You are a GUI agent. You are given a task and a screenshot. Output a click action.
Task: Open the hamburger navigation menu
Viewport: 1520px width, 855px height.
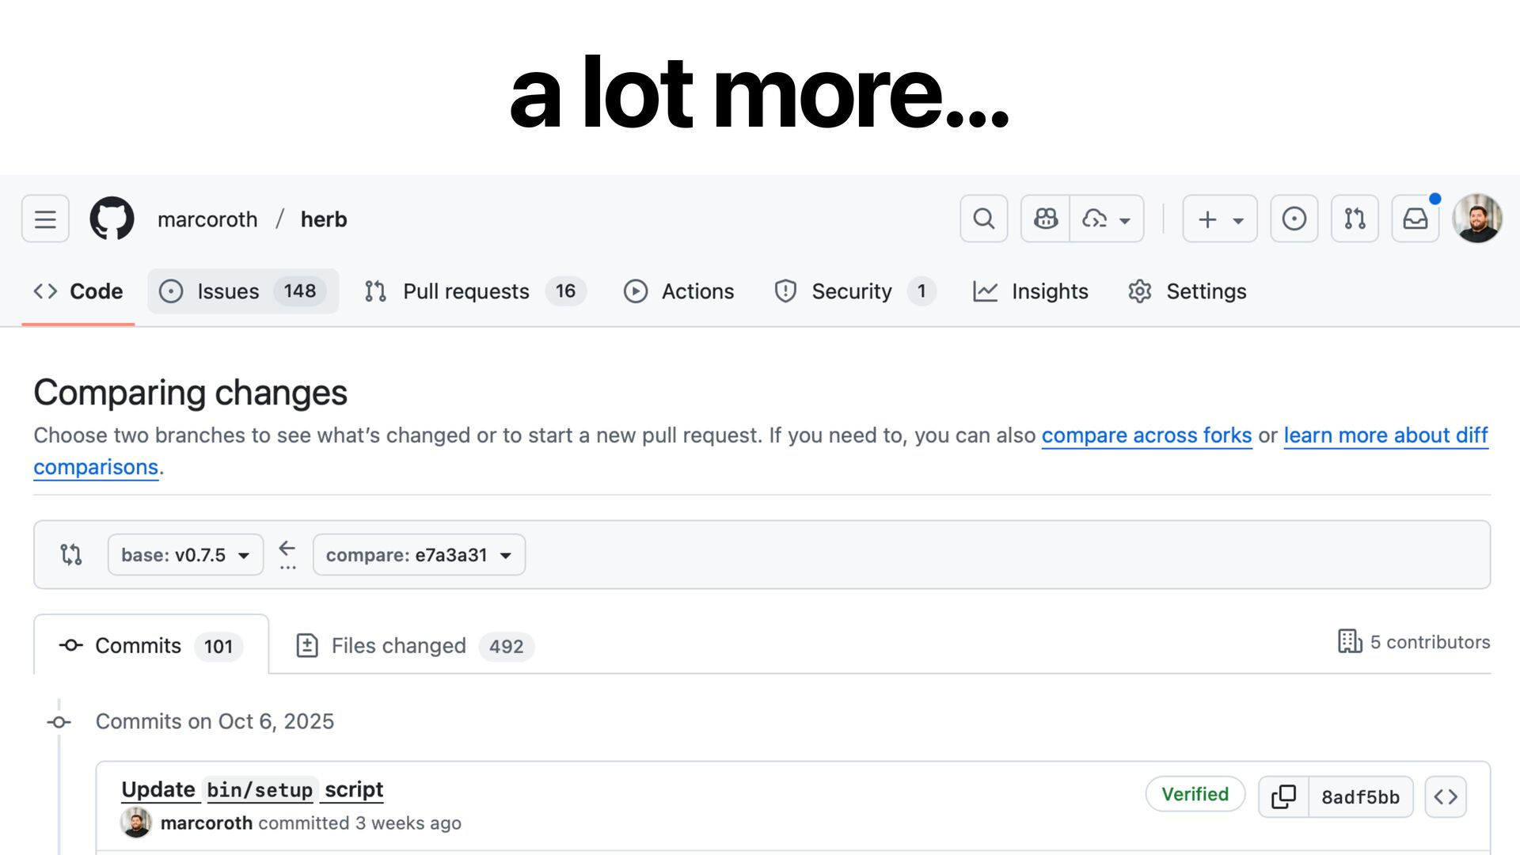pos(45,218)
